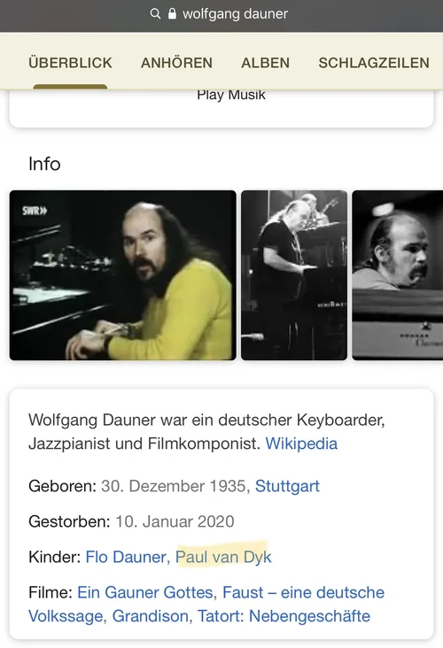The image size is (443, 648).
Task: Open the Flo Dauner link
Action: 126,557
